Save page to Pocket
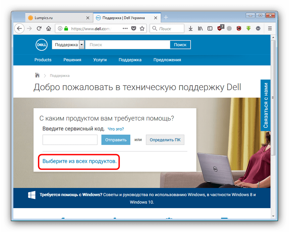 pyautogui.click(x=134, y=29)
